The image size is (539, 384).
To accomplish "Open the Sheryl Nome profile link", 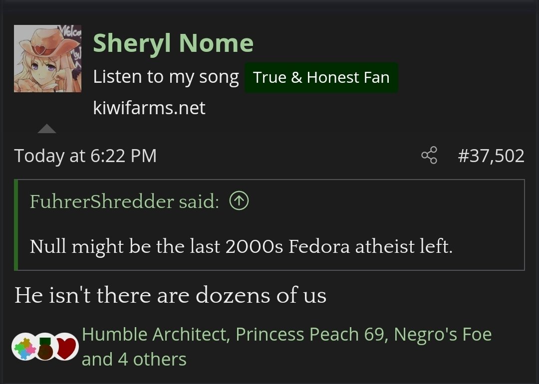I will pos(173,43).
